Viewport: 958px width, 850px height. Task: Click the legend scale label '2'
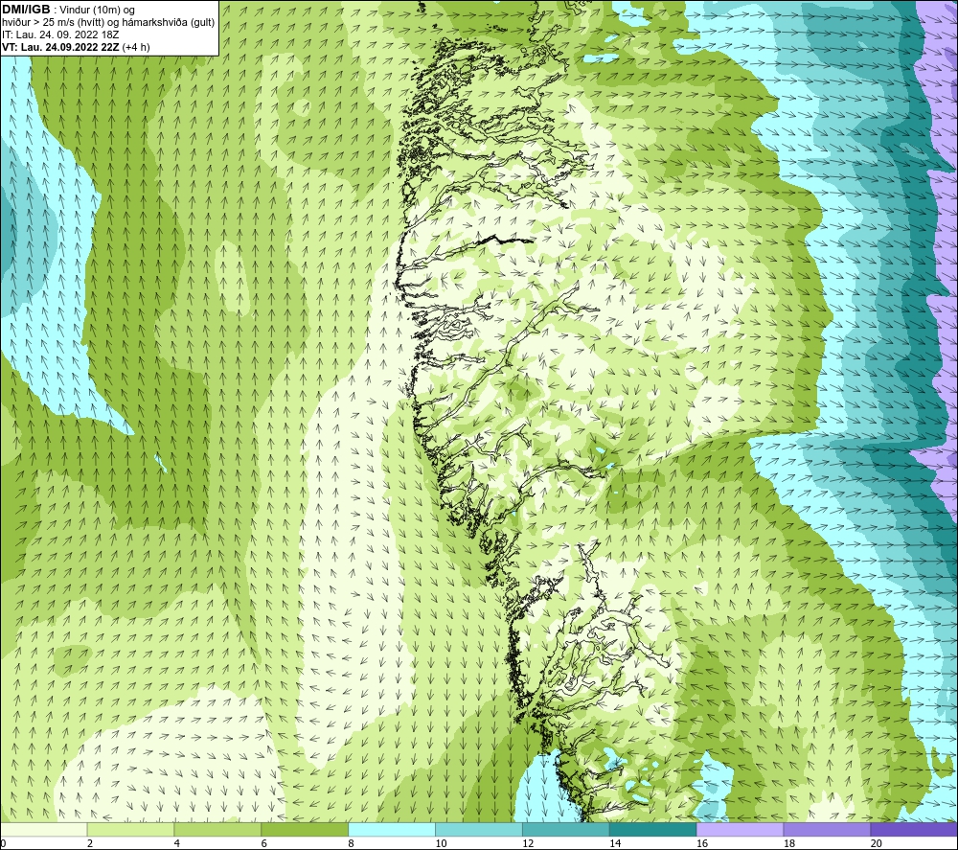coord(90,843)
